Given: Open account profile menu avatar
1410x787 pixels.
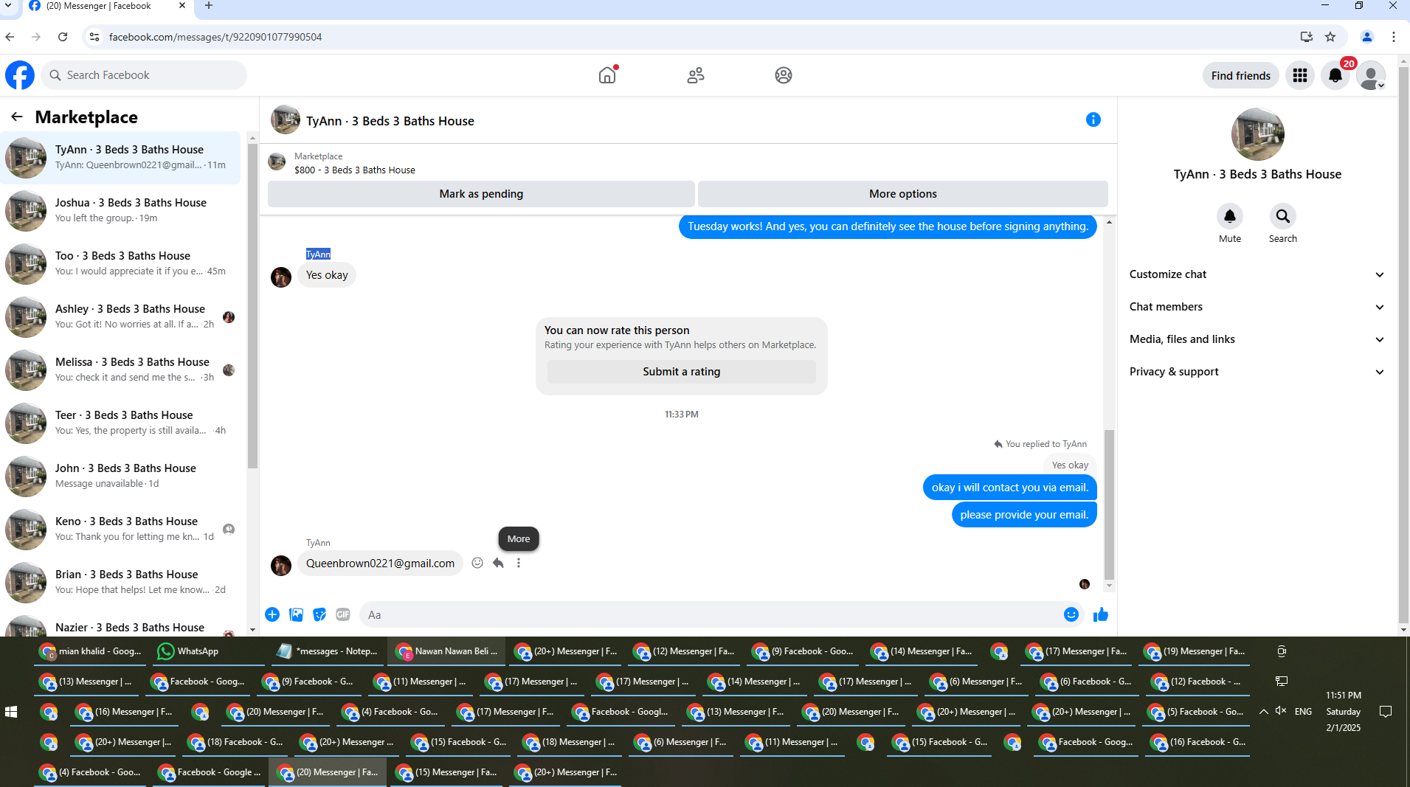Looking at the screenshot, I should coord(1371,75).
